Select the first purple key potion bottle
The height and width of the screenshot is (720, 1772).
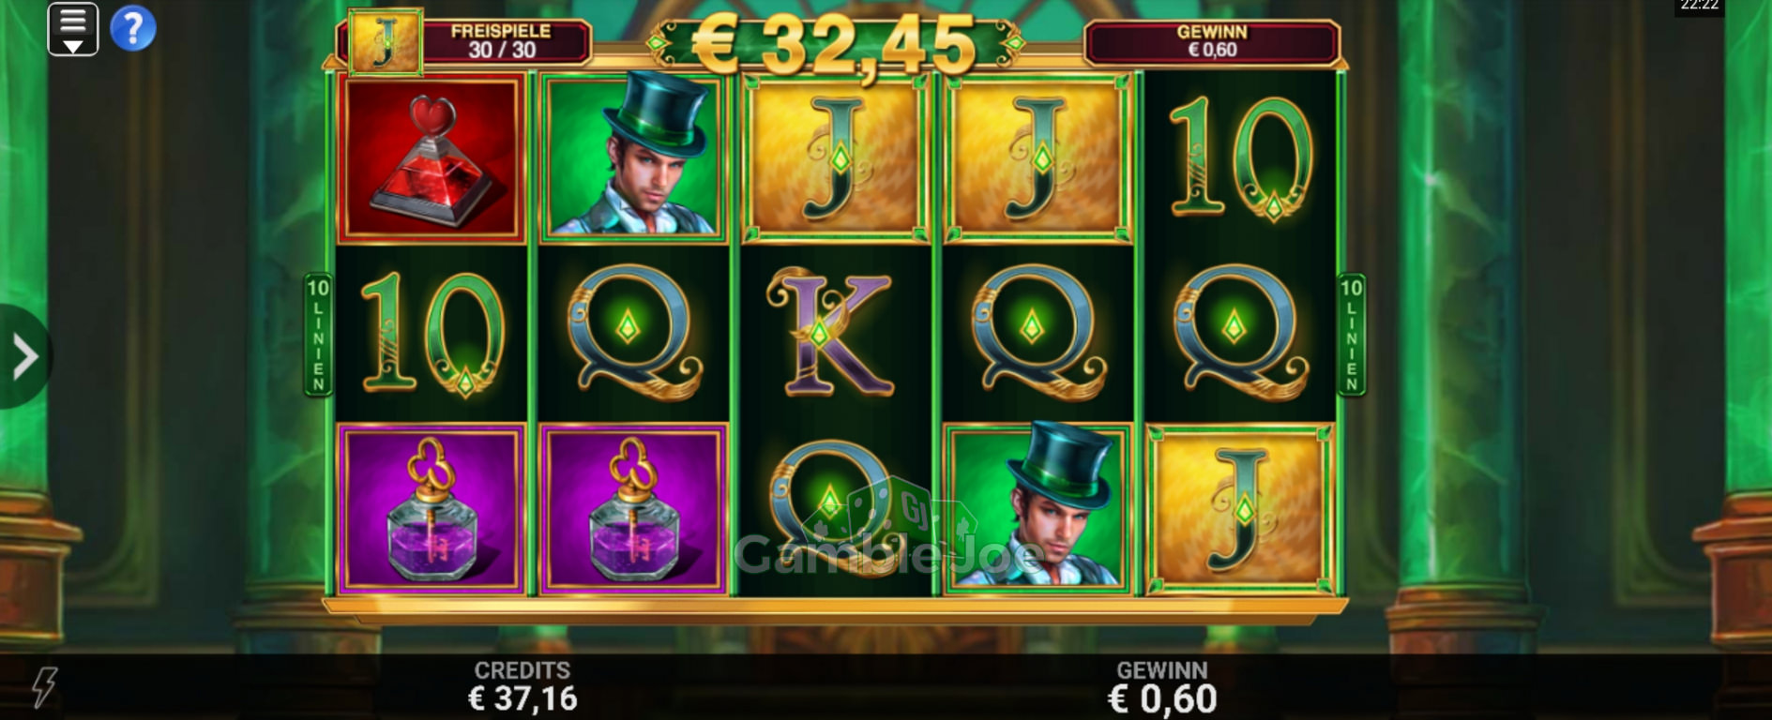pos(431,509)
